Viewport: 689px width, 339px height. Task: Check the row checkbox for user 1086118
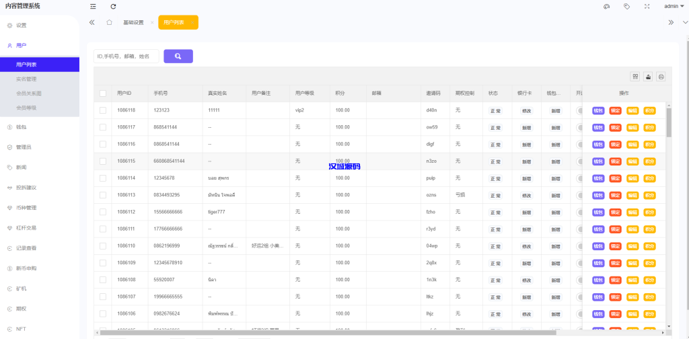click(103, 110)
